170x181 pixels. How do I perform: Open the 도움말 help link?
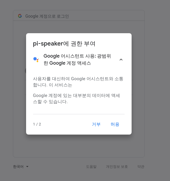[91, 167]
